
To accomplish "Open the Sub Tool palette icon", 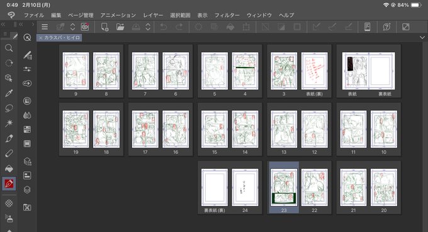I will pyautogui.click(x=27, y=55).
